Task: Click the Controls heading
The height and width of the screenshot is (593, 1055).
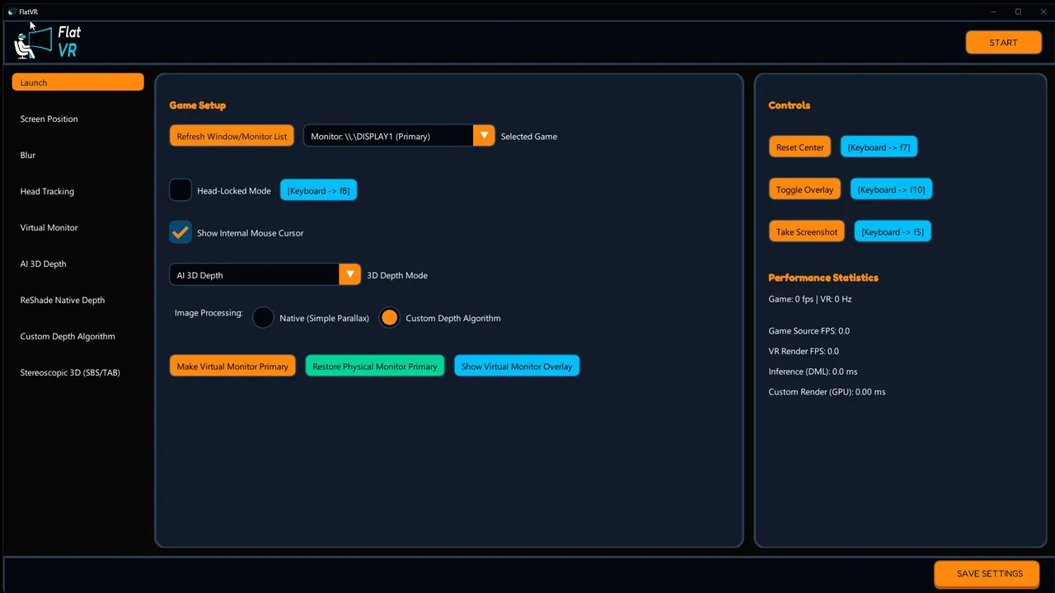Action: [790, 105]
